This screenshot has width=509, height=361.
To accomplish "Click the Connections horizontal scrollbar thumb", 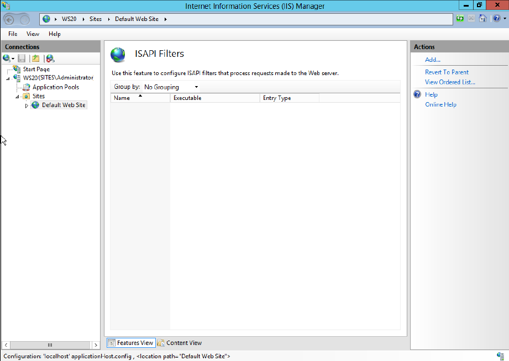I will (50, 345).
